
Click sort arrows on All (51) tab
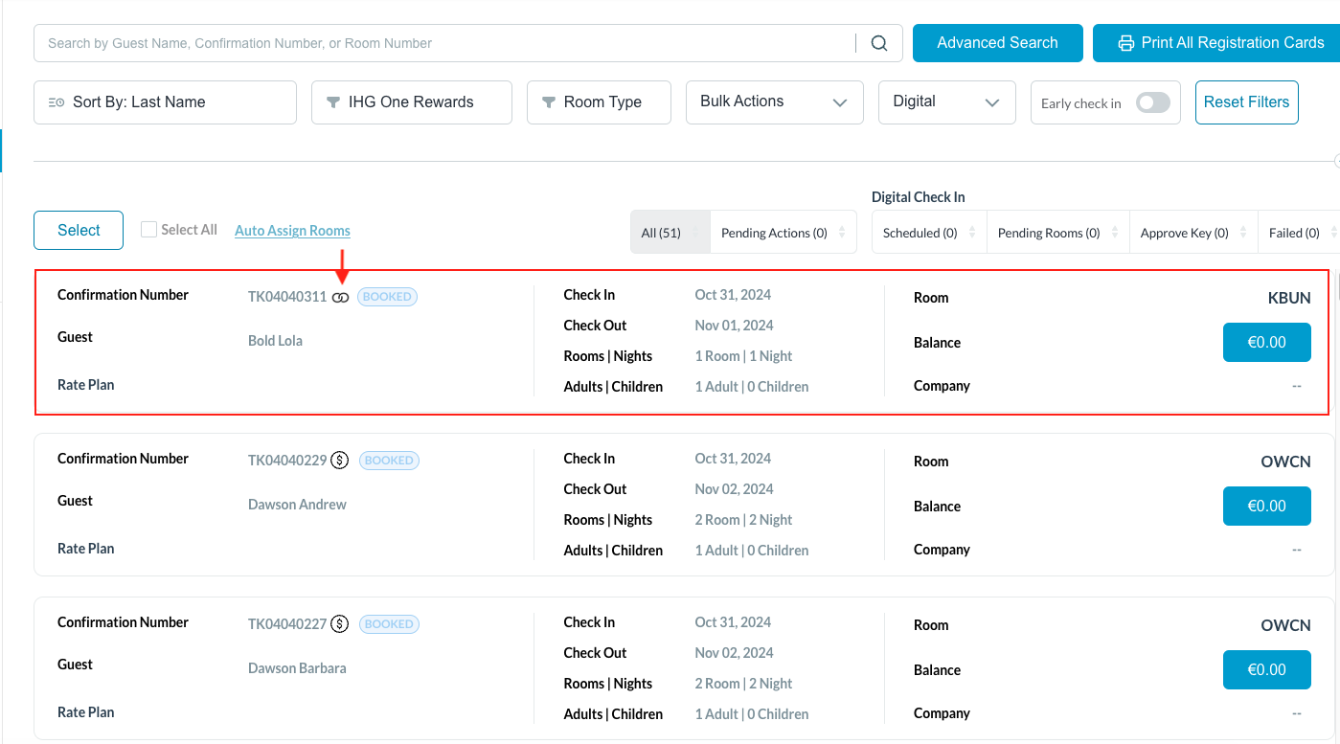695,233
